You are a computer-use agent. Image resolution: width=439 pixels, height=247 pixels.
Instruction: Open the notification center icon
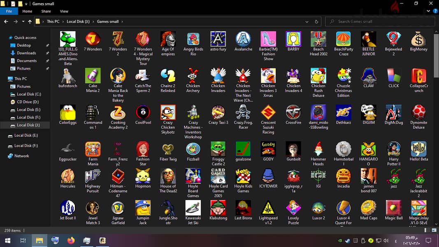point(428,240)
